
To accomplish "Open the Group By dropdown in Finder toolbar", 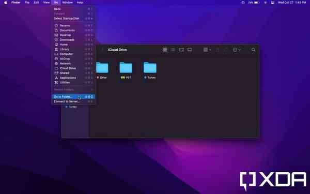I will pos(207,50).
